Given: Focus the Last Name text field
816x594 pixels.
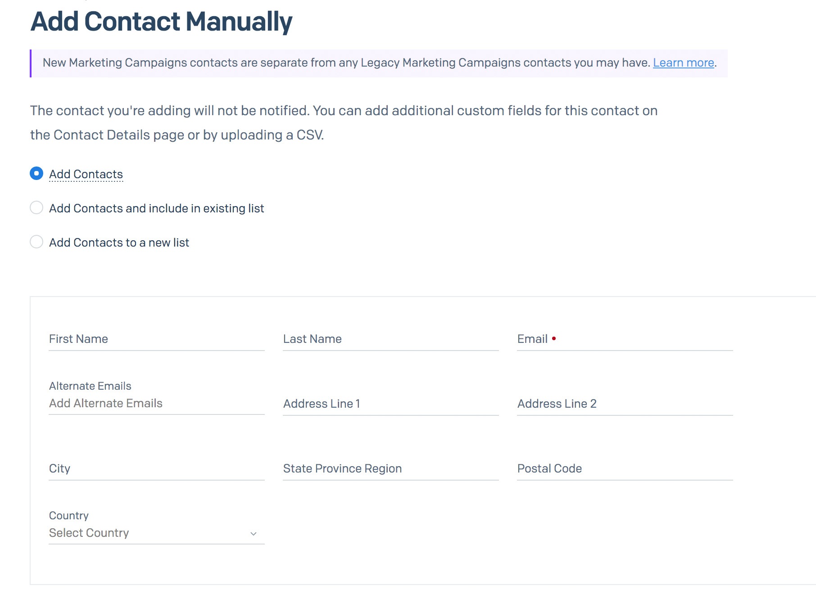Looking at the screenshot, I should click(390, 339).
